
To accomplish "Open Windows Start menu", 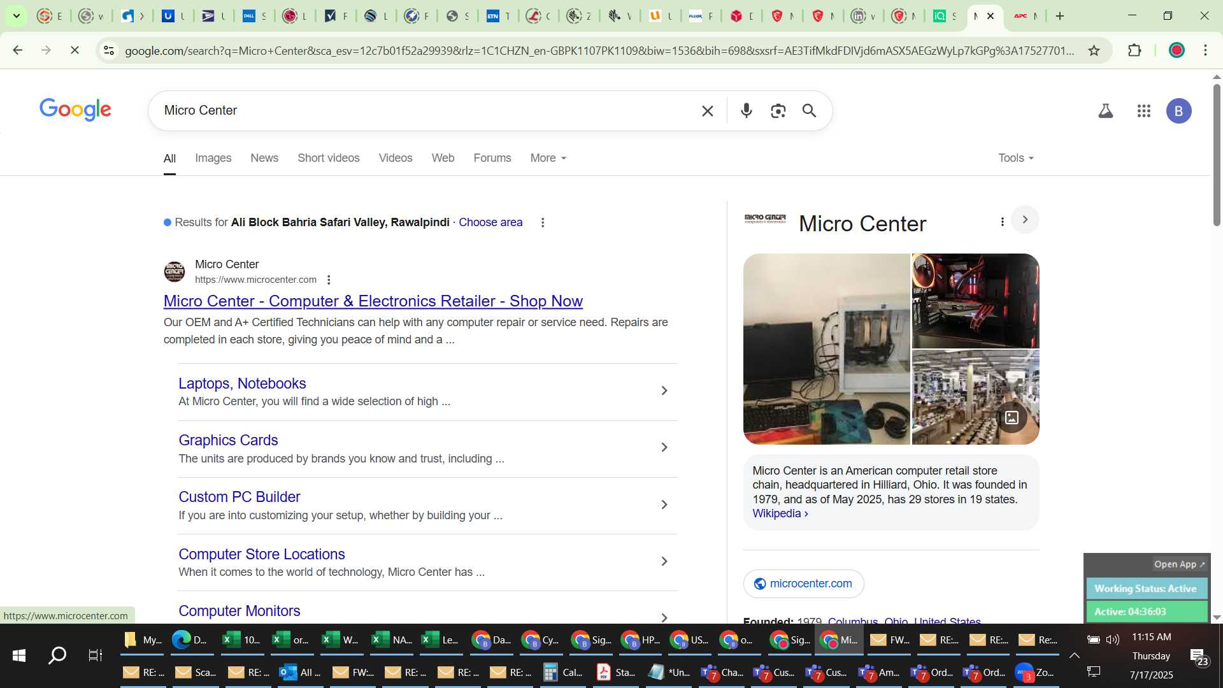I will (19, 656).
